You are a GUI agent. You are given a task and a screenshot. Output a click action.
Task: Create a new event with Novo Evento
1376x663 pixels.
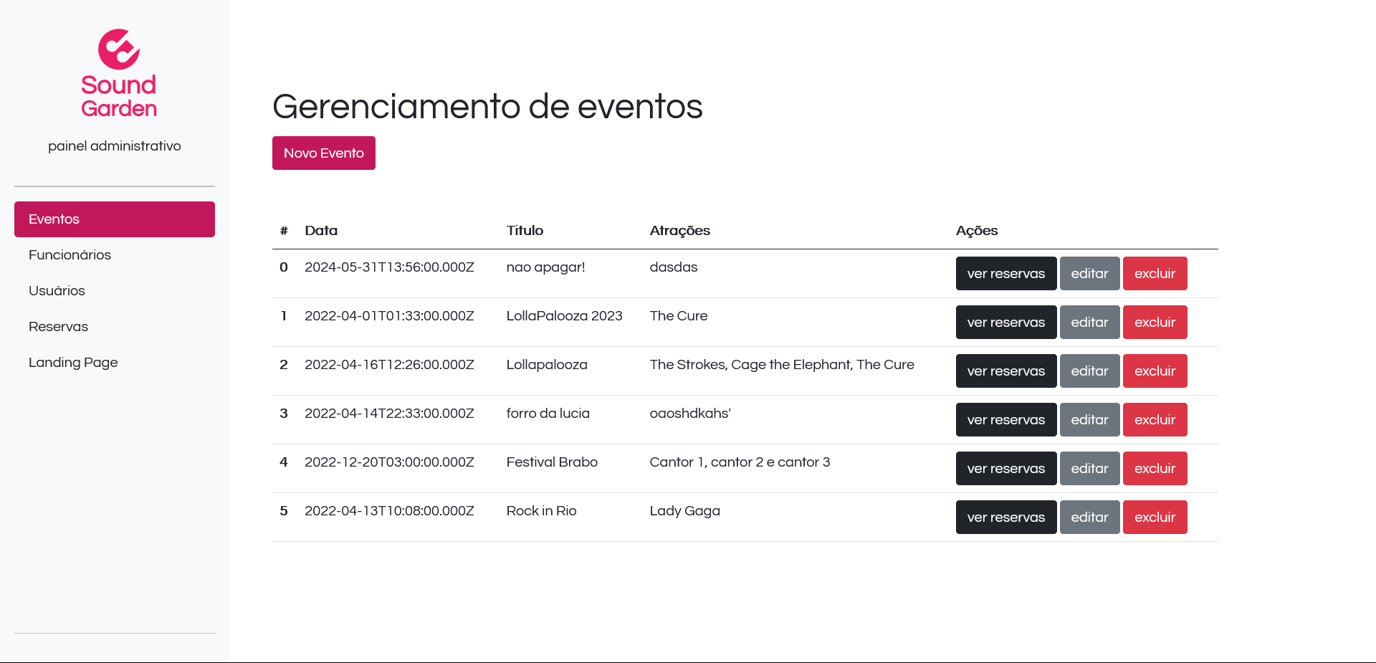[x=323, y=153]
